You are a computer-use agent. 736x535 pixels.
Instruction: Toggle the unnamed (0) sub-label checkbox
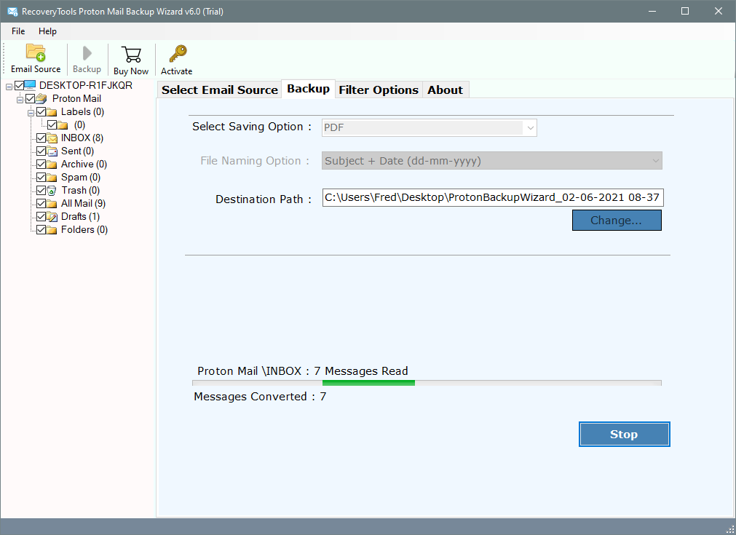(x=52, y=125)
